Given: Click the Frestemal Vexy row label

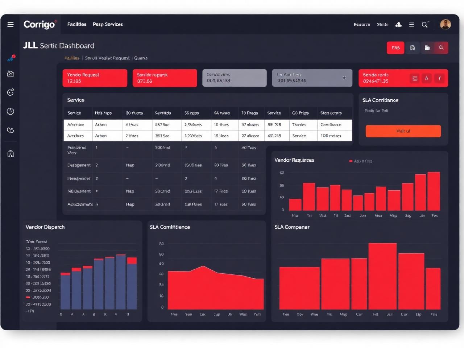Looking at the screenshot, I should pyautogui.click(x=77, y=150).
